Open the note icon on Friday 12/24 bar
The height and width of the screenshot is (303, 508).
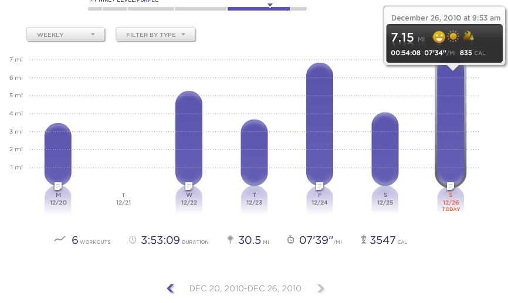320,186
